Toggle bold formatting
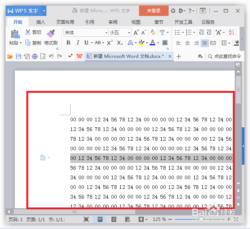 [68, 43]
